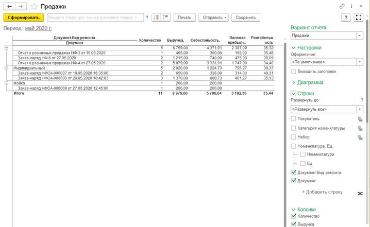The width and height of the screenshot is (370, 227).
Task: Click shuffle rows icon beside Добавить строку
Action: (x=360, y=193)
